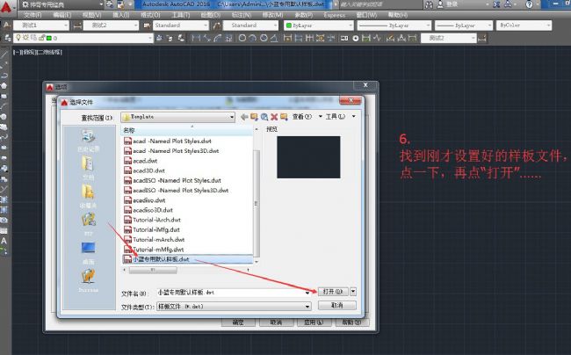
Task: Expand the Template look-in folder dropdown
Action: point(231,116)
